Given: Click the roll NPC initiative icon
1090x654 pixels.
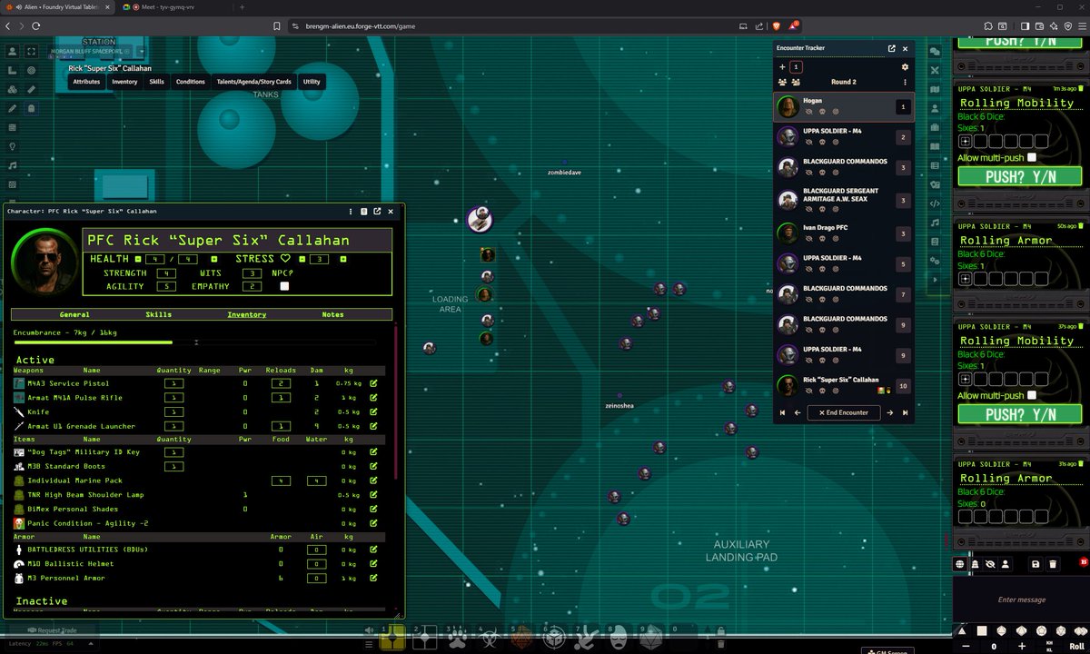Looking at the screenshot, I should [796, 82].
